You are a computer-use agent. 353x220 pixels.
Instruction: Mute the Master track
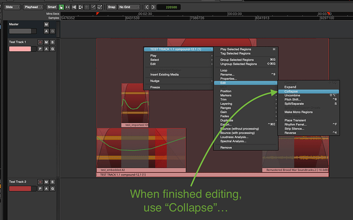(46, 25)
